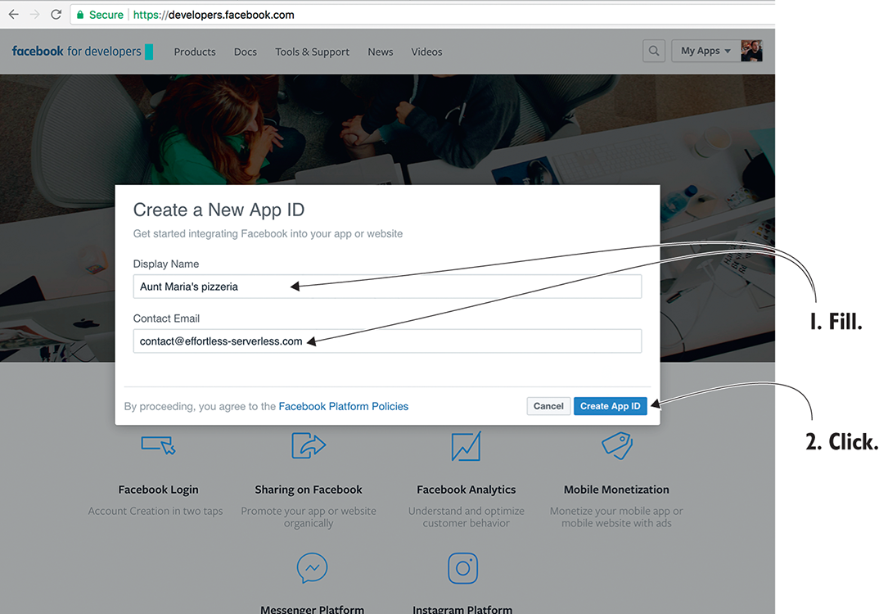This screenshot has width=879, height=614.
Task: Click the Mobile Monetization tag icon
Action: coord(615,445)
